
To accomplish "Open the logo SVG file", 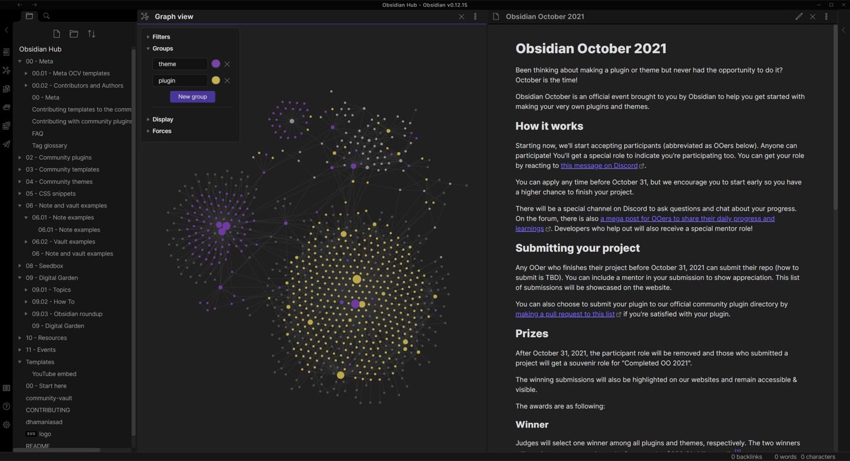I will 45,434.
